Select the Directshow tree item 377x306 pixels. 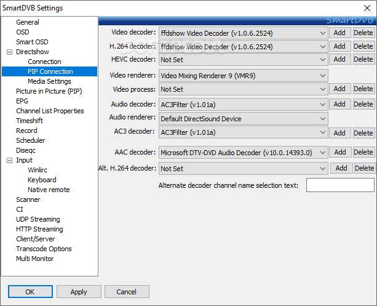[x=32, y=52]
